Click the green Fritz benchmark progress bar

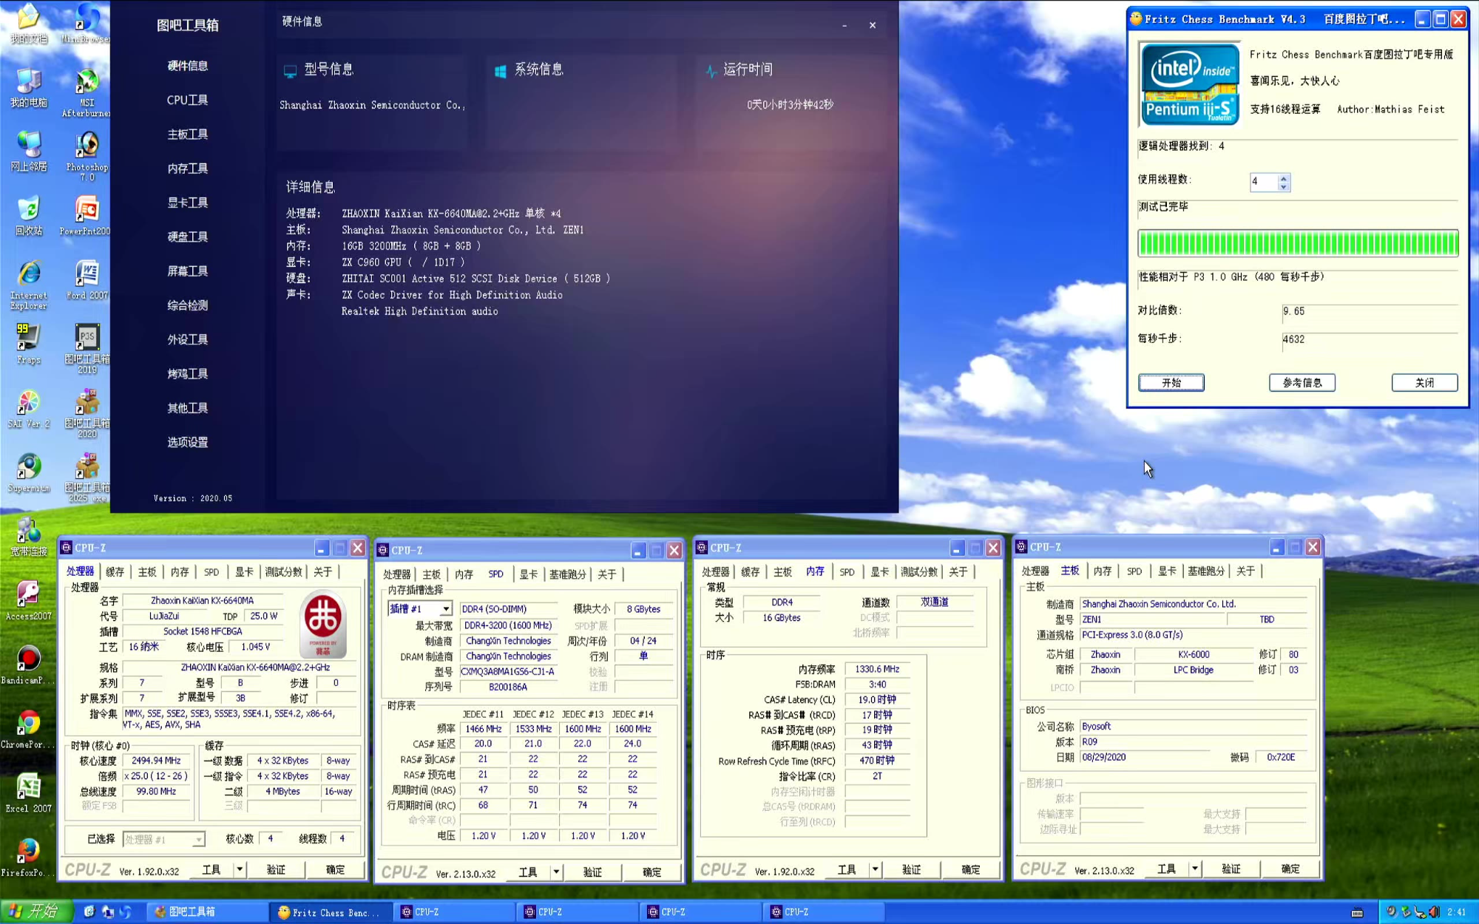point(1298,243)
